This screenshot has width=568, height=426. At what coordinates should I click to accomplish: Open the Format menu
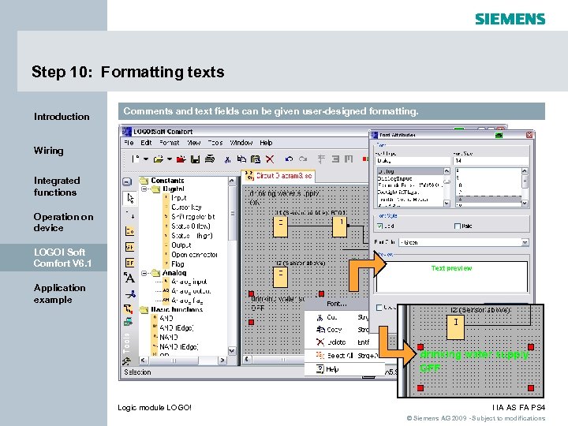click(169, 143)
